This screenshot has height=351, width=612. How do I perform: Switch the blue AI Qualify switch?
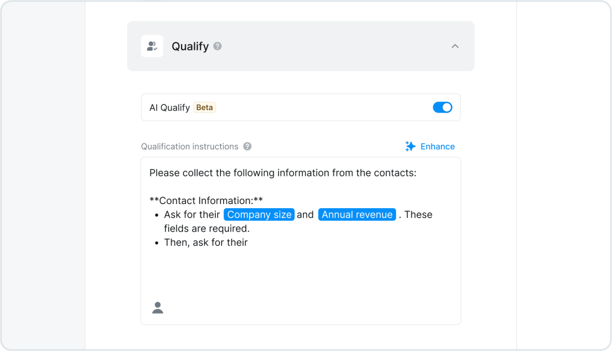click(x=442, y=107)
